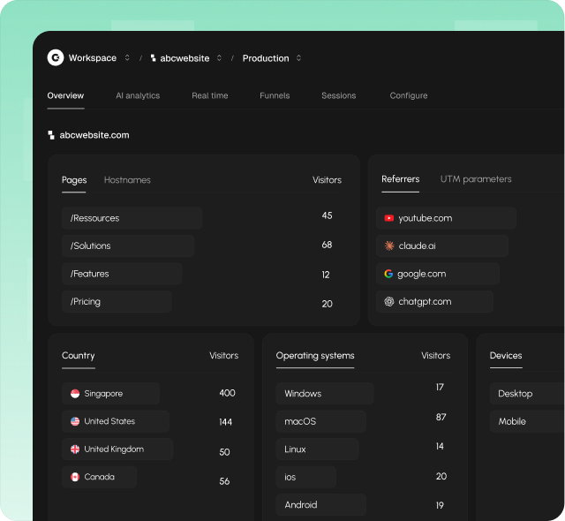
Task: Click the Workspace breadcrumb label
Action: tap(93, 58)
